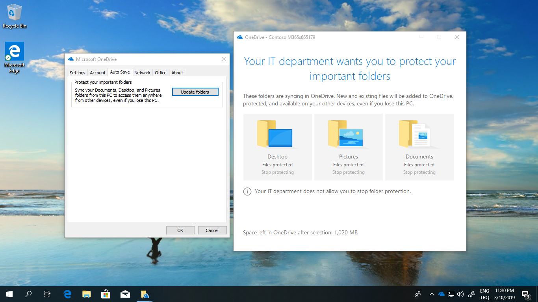Open the Recycle Bin desktop icon
The width and height of the screenshot is (538, 302).
pyautogui.click(x=15, y=16)
